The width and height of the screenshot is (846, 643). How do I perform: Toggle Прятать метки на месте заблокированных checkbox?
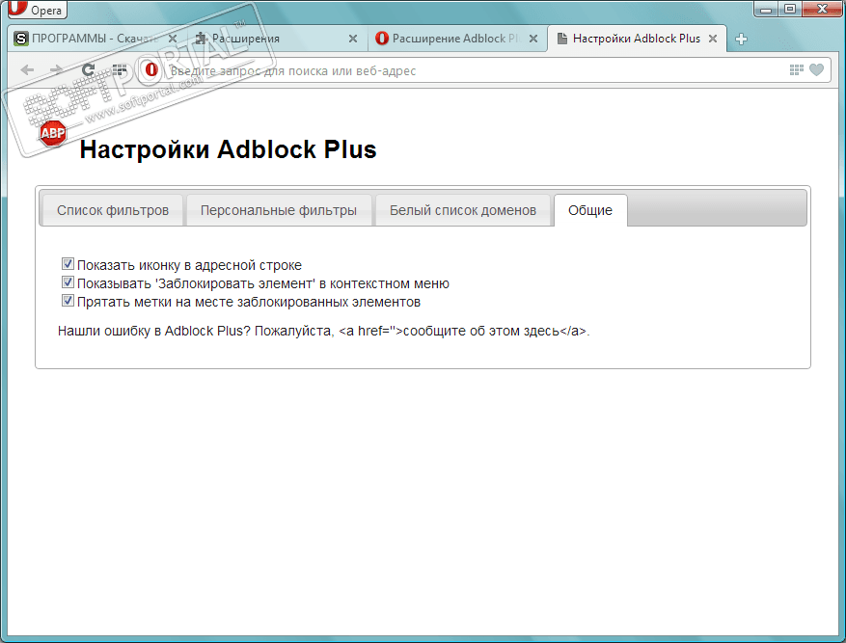pos(68,300)
